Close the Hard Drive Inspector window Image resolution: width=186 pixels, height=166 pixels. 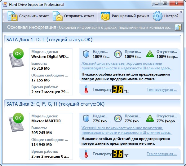(x=176, y=3)
